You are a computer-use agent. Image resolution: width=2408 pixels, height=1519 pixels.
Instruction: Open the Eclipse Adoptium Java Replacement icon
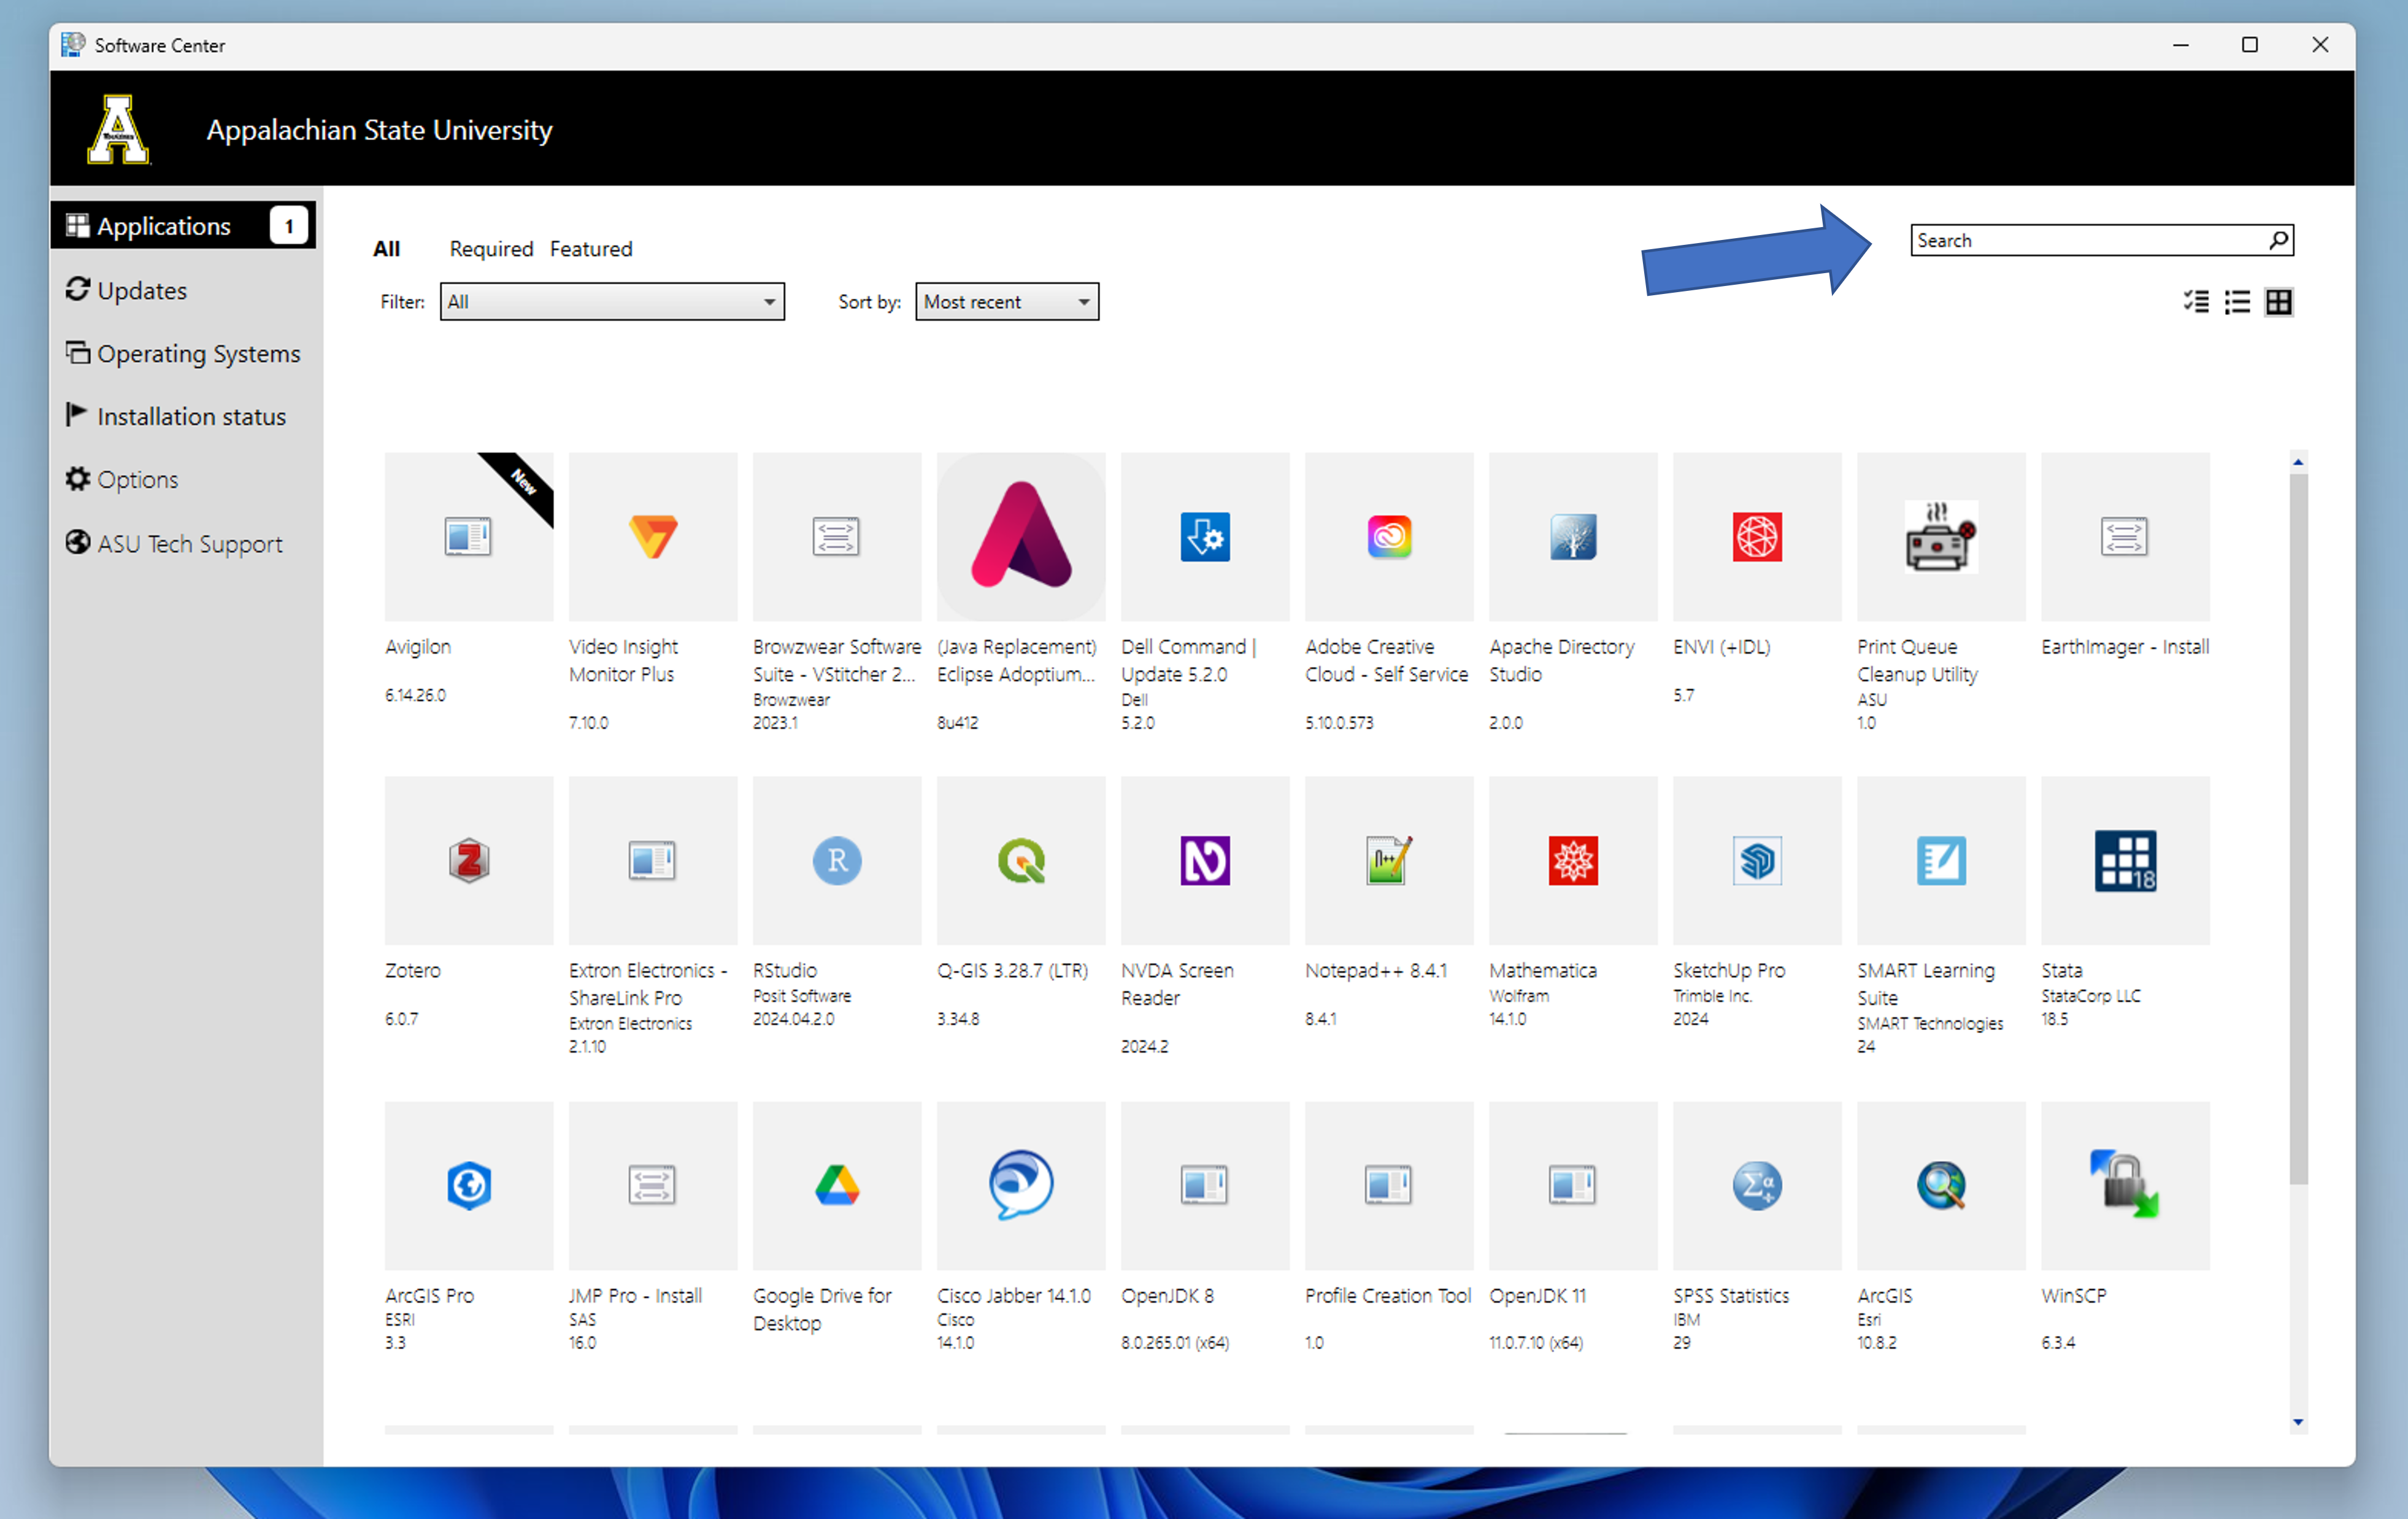(1021, 535)
